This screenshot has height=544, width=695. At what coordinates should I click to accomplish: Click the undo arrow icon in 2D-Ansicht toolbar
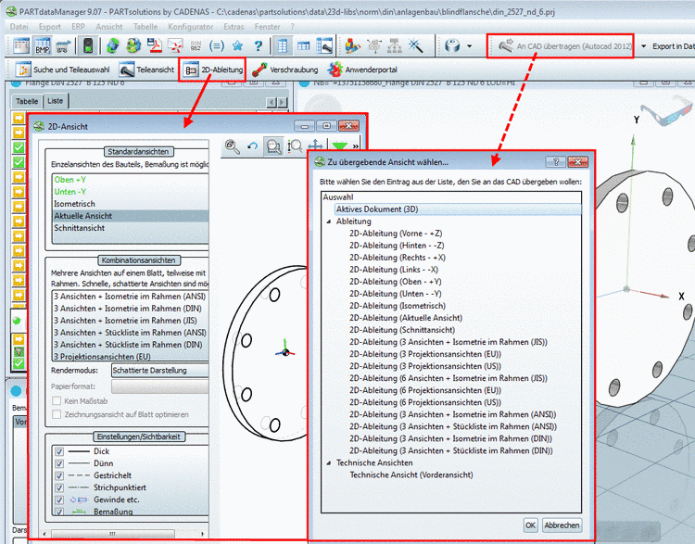[x=253, y=145]
